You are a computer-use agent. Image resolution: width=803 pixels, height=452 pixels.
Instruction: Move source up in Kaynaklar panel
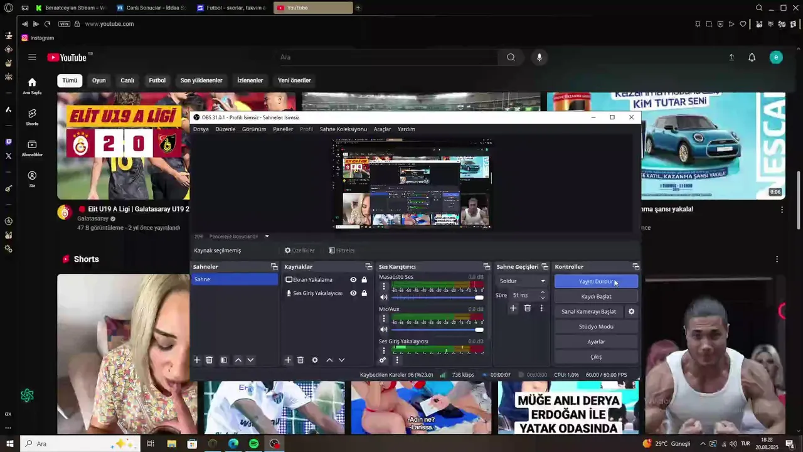[329, 360]
